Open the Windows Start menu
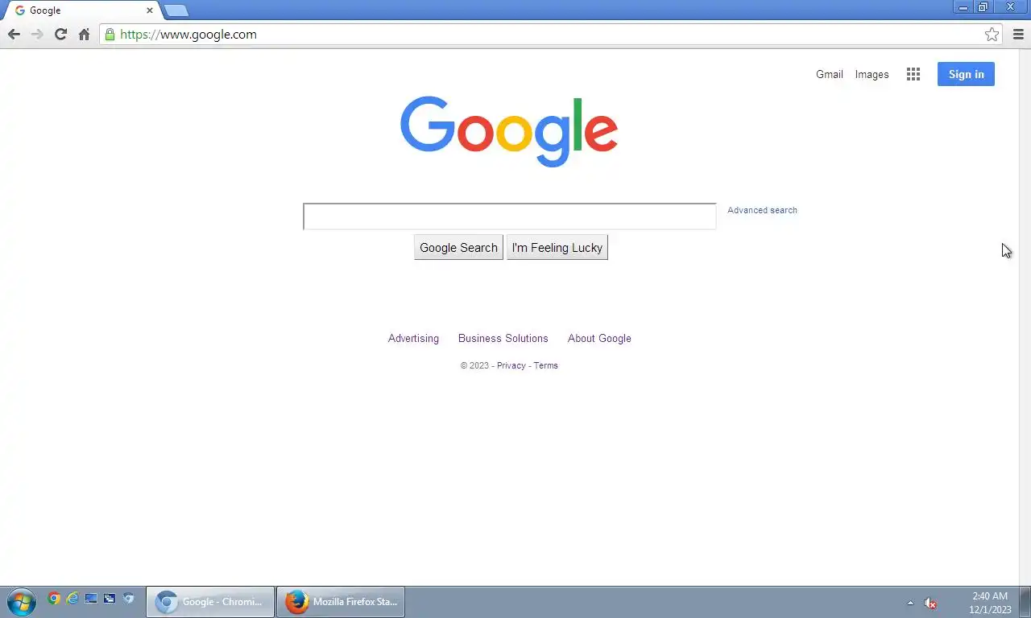The height and width of the screenshot is (618, 1031). pyautogui.click(x=22, y=602)
